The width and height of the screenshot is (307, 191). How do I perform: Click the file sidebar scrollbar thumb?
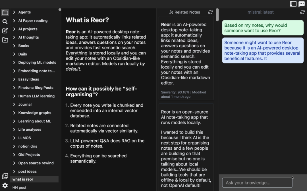point(60,10)
